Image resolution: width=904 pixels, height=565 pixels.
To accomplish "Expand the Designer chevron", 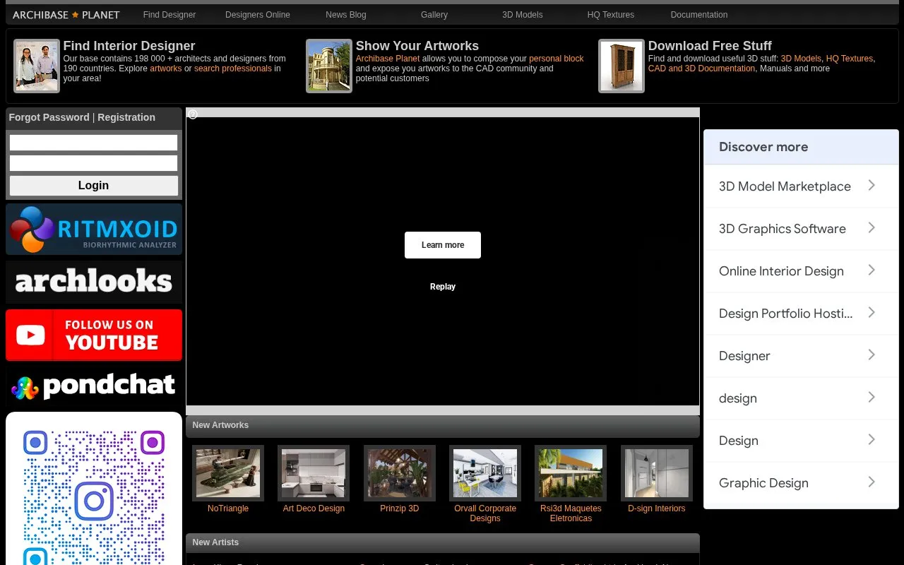I will coord(872,355).
